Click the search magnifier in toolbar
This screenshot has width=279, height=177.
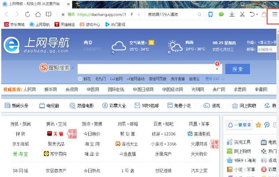pos(200,15)
